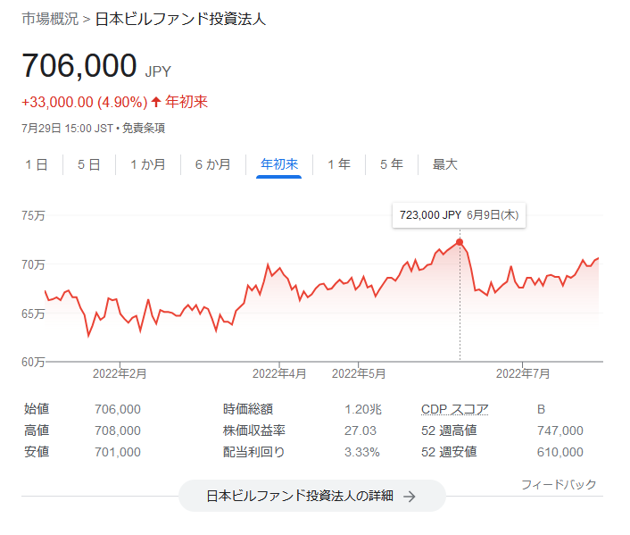The width and height of the screenshot is (630, 535).
Task: Click the 高値 value 708,000
Action: 118,431
